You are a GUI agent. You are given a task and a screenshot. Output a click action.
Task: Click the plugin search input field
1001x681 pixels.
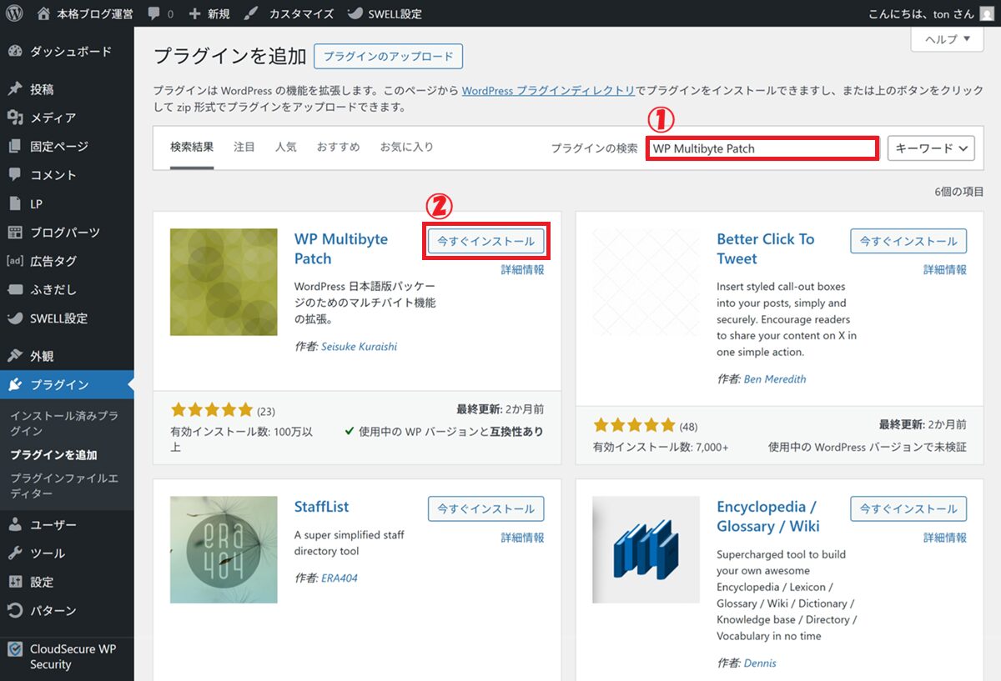(x=762, y=148)
